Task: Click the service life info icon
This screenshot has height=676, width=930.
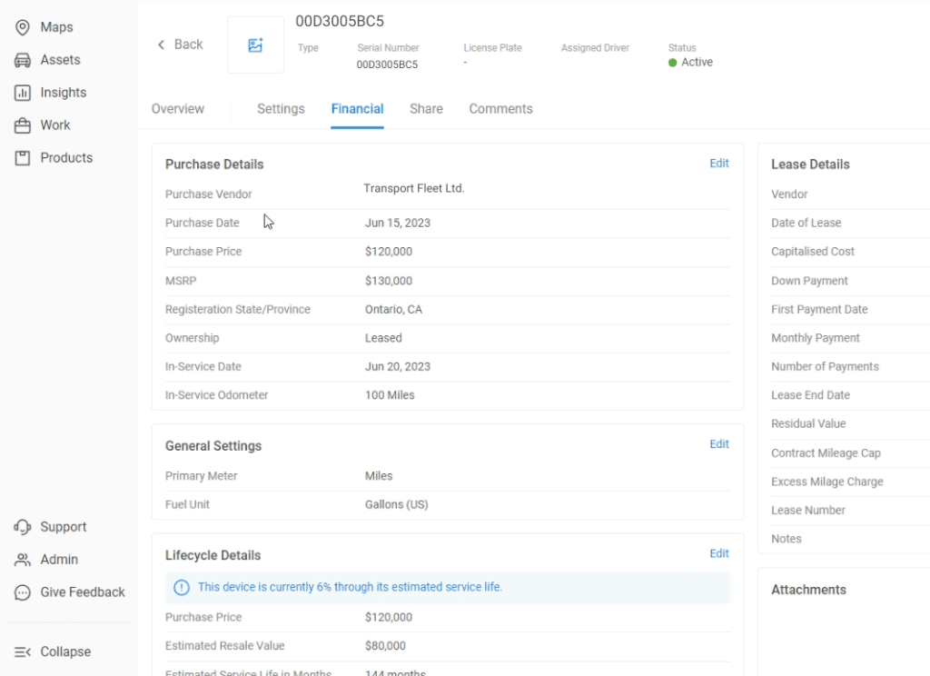Action: [181, 588]
